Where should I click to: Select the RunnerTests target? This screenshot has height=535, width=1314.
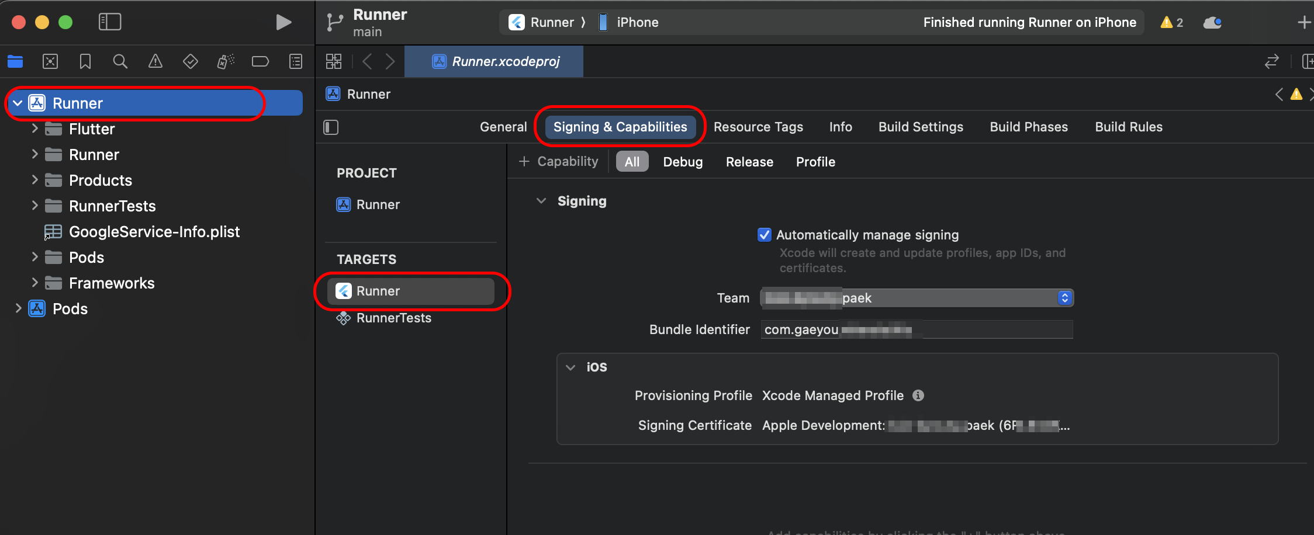click(383, 318)
